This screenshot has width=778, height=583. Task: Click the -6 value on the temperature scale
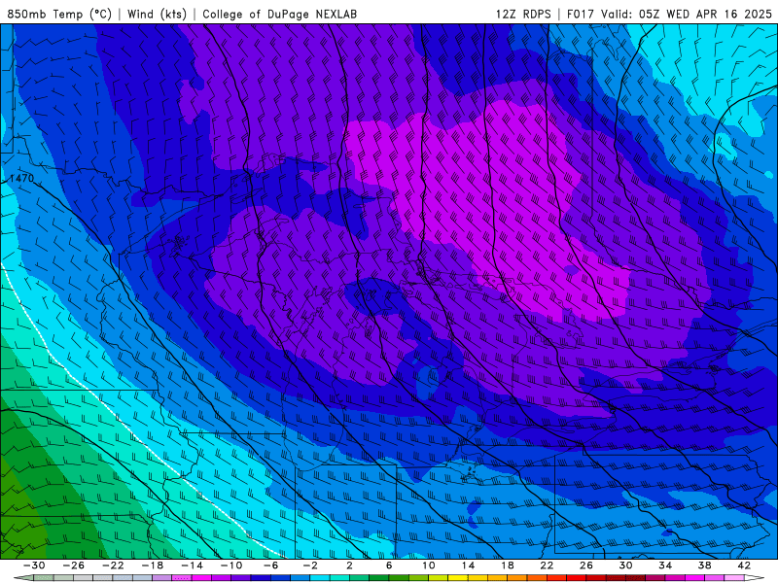coord(270,566)
